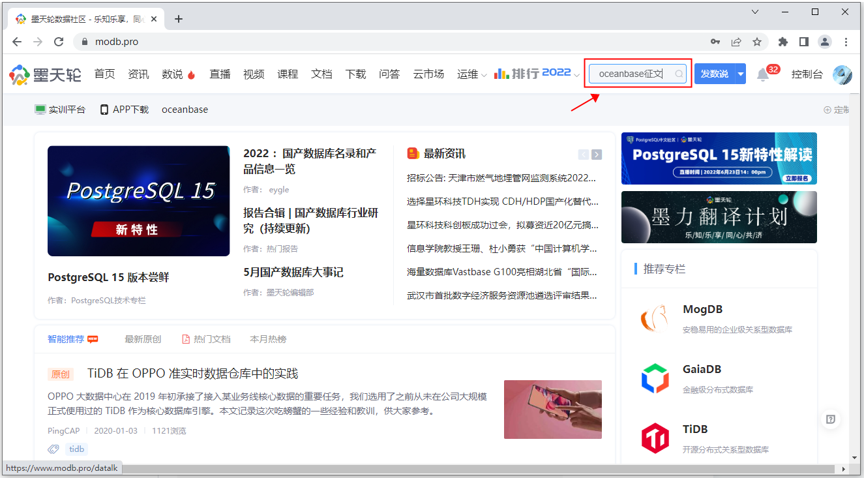Switch to the 热门文档 tab
864x478 pixels.
point(206,339)
